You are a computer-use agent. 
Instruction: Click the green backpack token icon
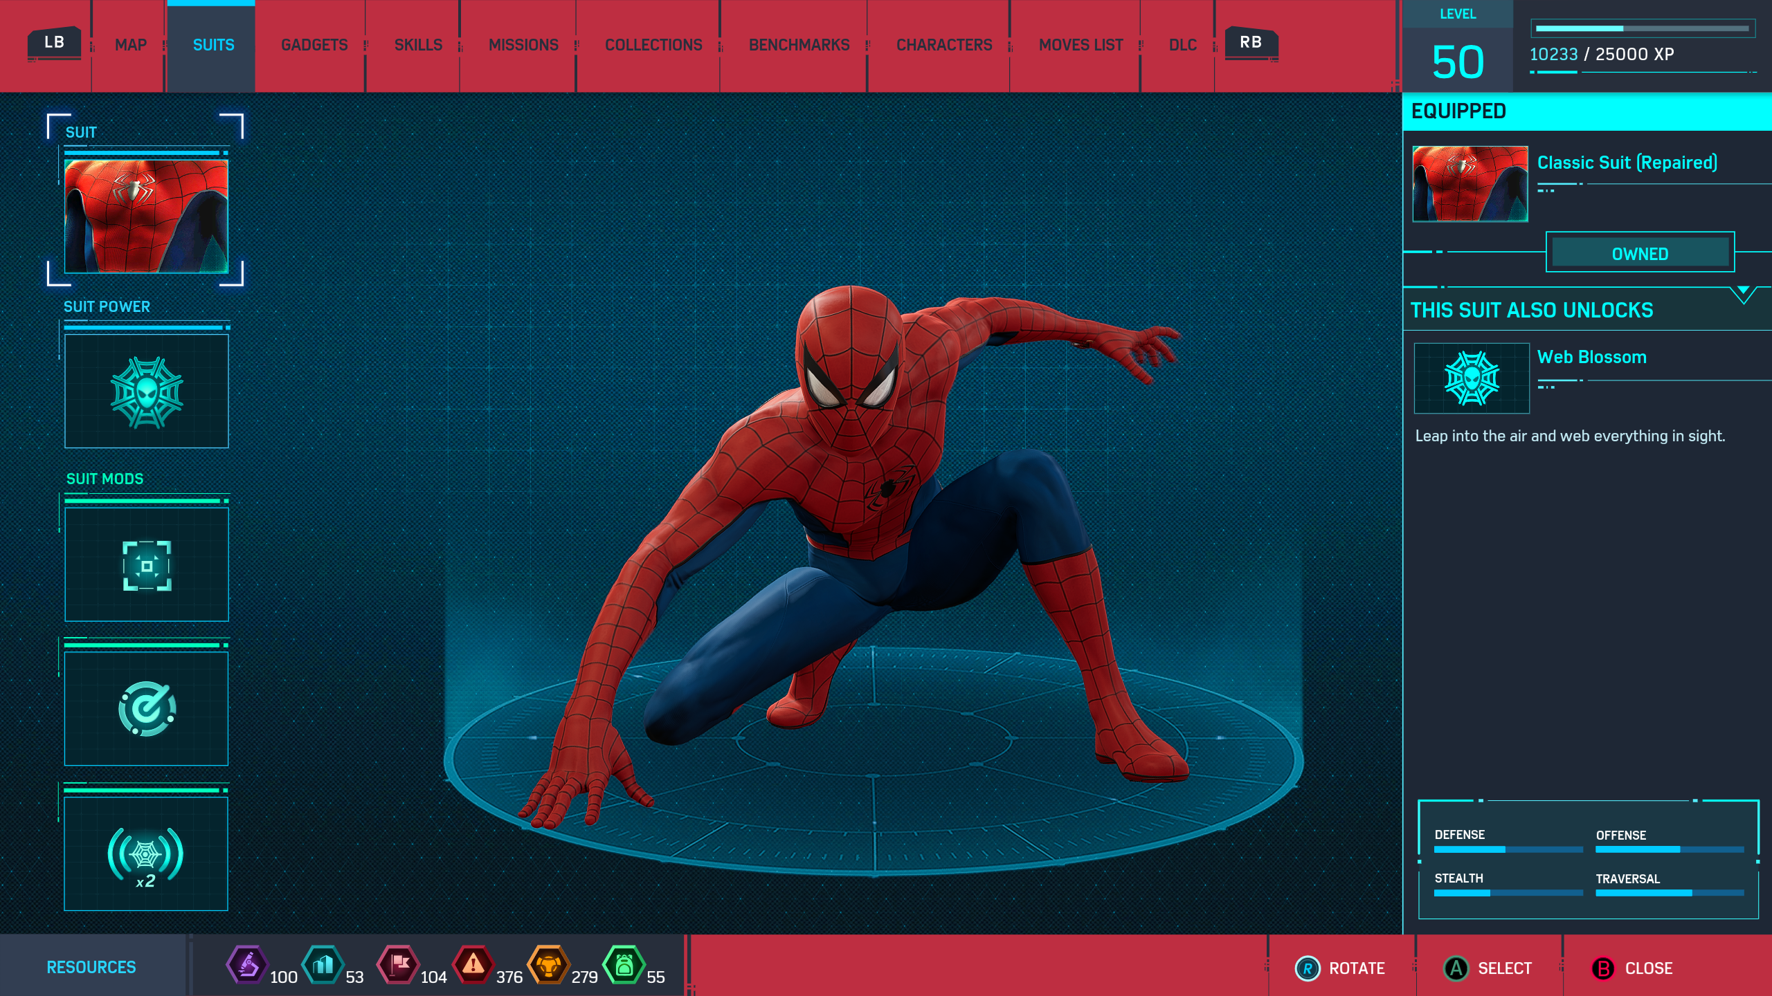click(x=624, y=965)
